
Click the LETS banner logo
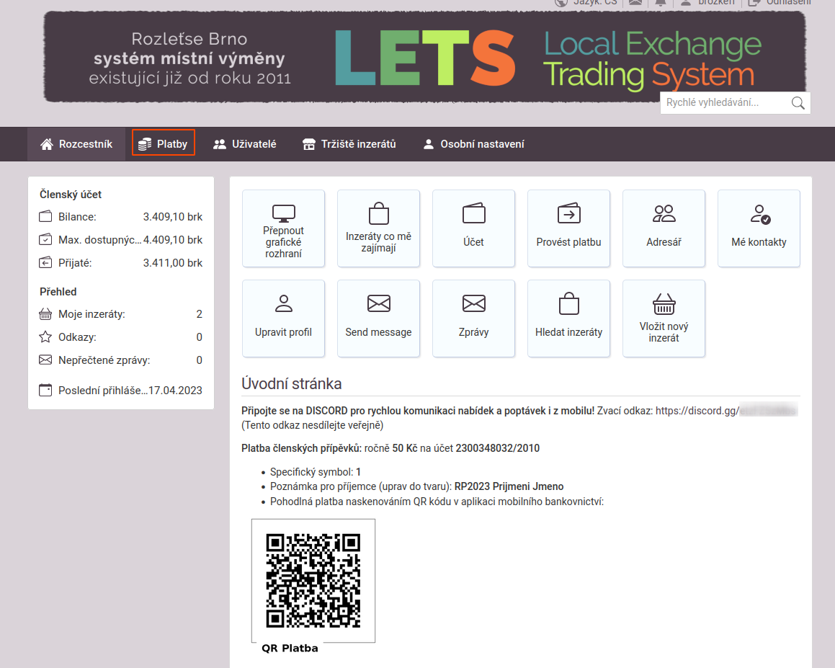coord(425,58)
